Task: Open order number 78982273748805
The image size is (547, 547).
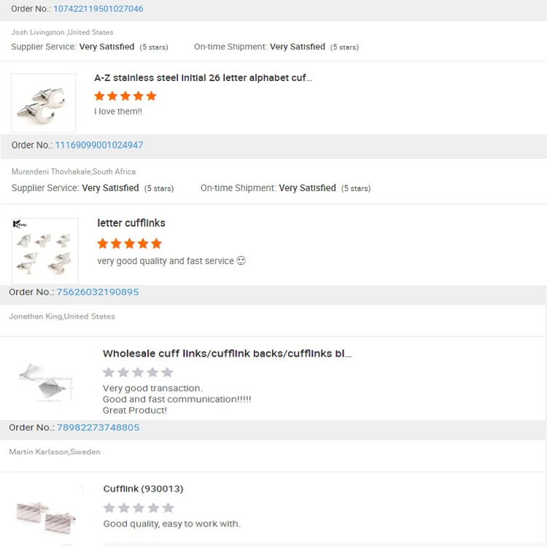Action: pos(98,427)
